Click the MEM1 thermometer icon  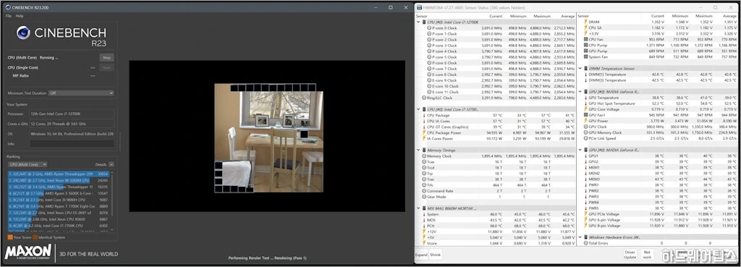pos(586,167)
